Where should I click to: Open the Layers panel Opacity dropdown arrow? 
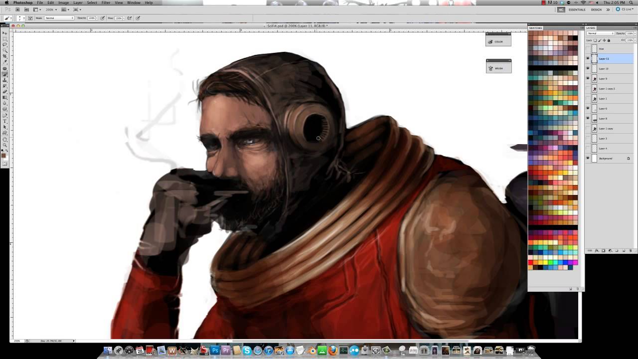pyautogui.click(x=635, y=33)
